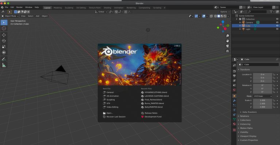Choose the Scale tool

(x=4, y=47)
